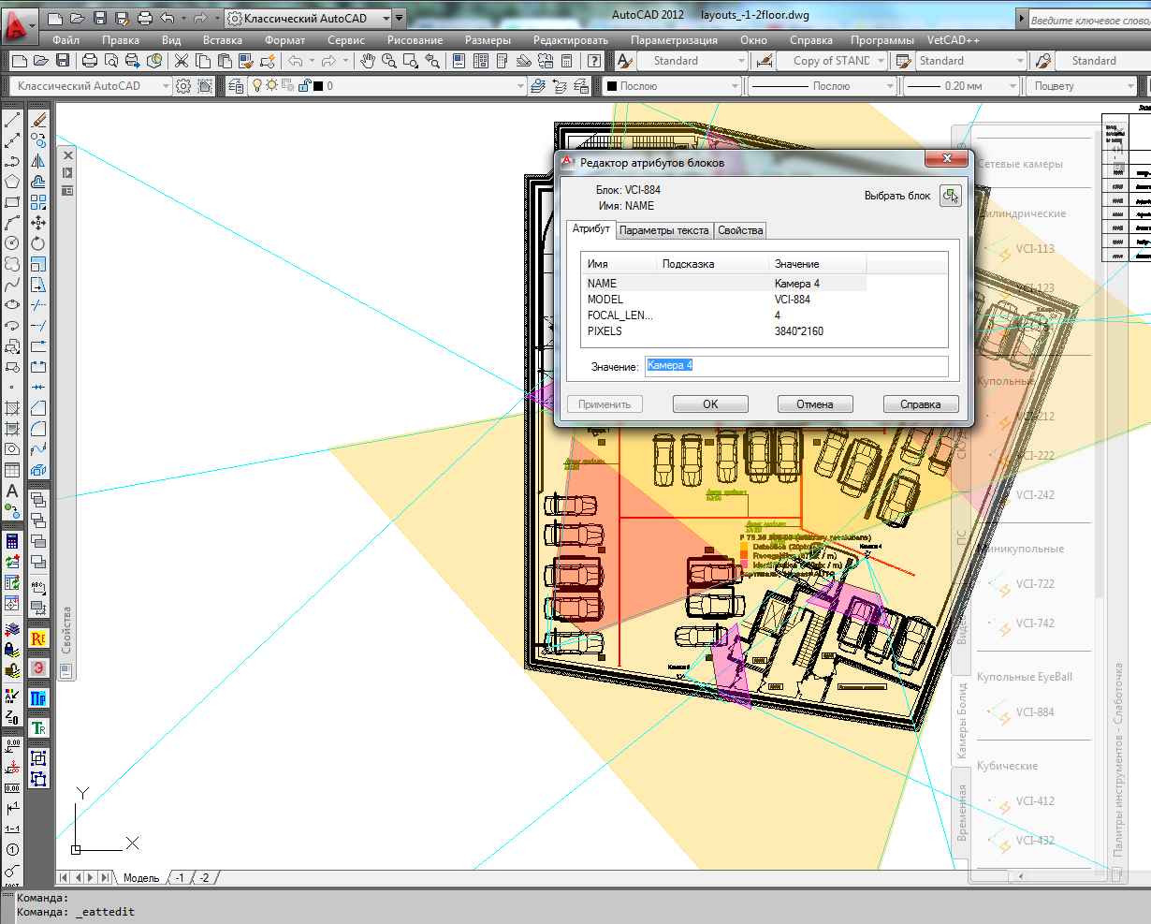The image size is (1151, 924).
Task: Select the Mirror tool
Action: [38, 161]
